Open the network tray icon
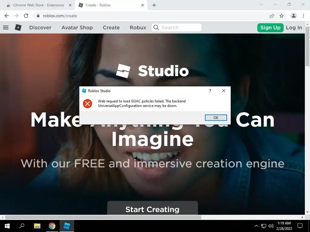This screenshot has width=310, height=232. point(264,226)
